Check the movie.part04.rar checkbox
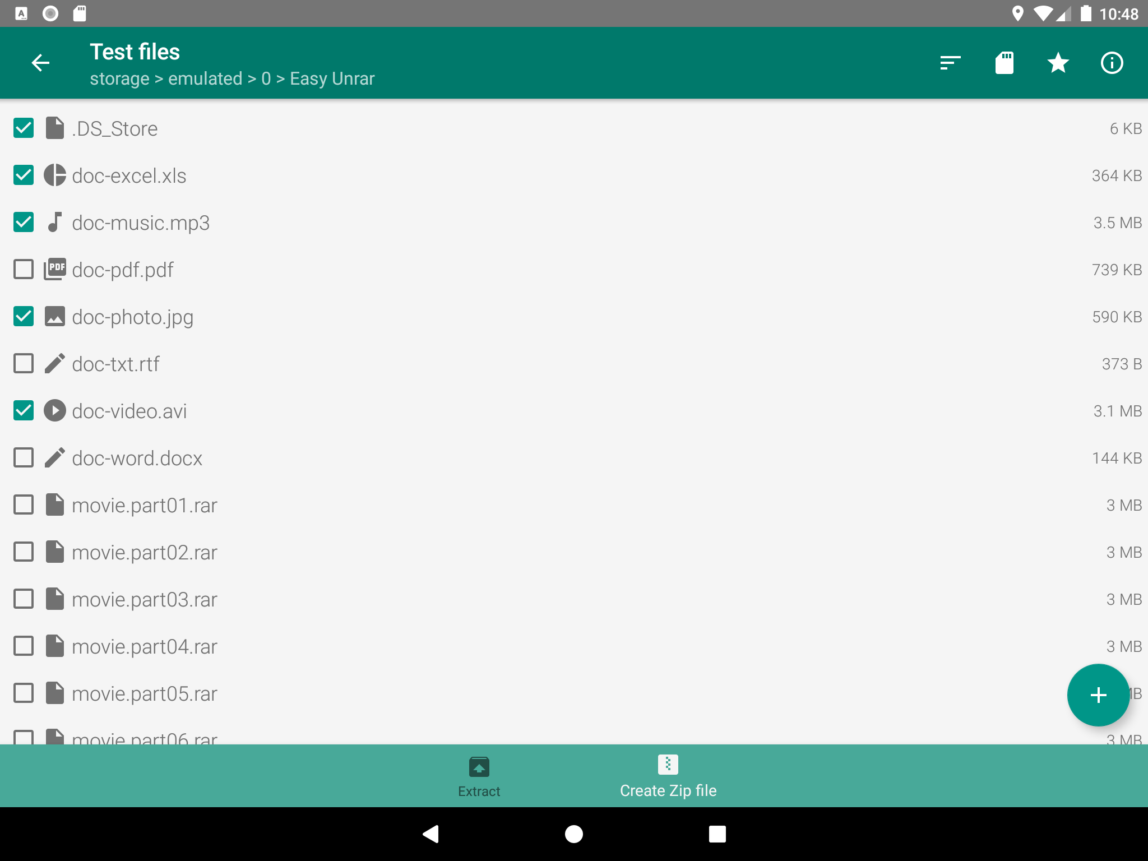The image size is (1148, 861). tap(24, 646)
